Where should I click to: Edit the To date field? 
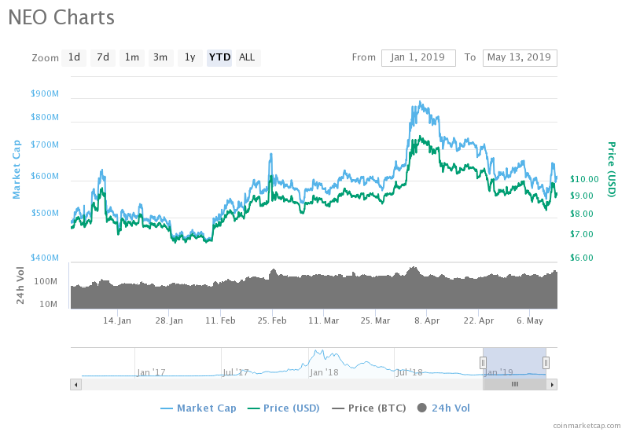(x=520, y=57)
